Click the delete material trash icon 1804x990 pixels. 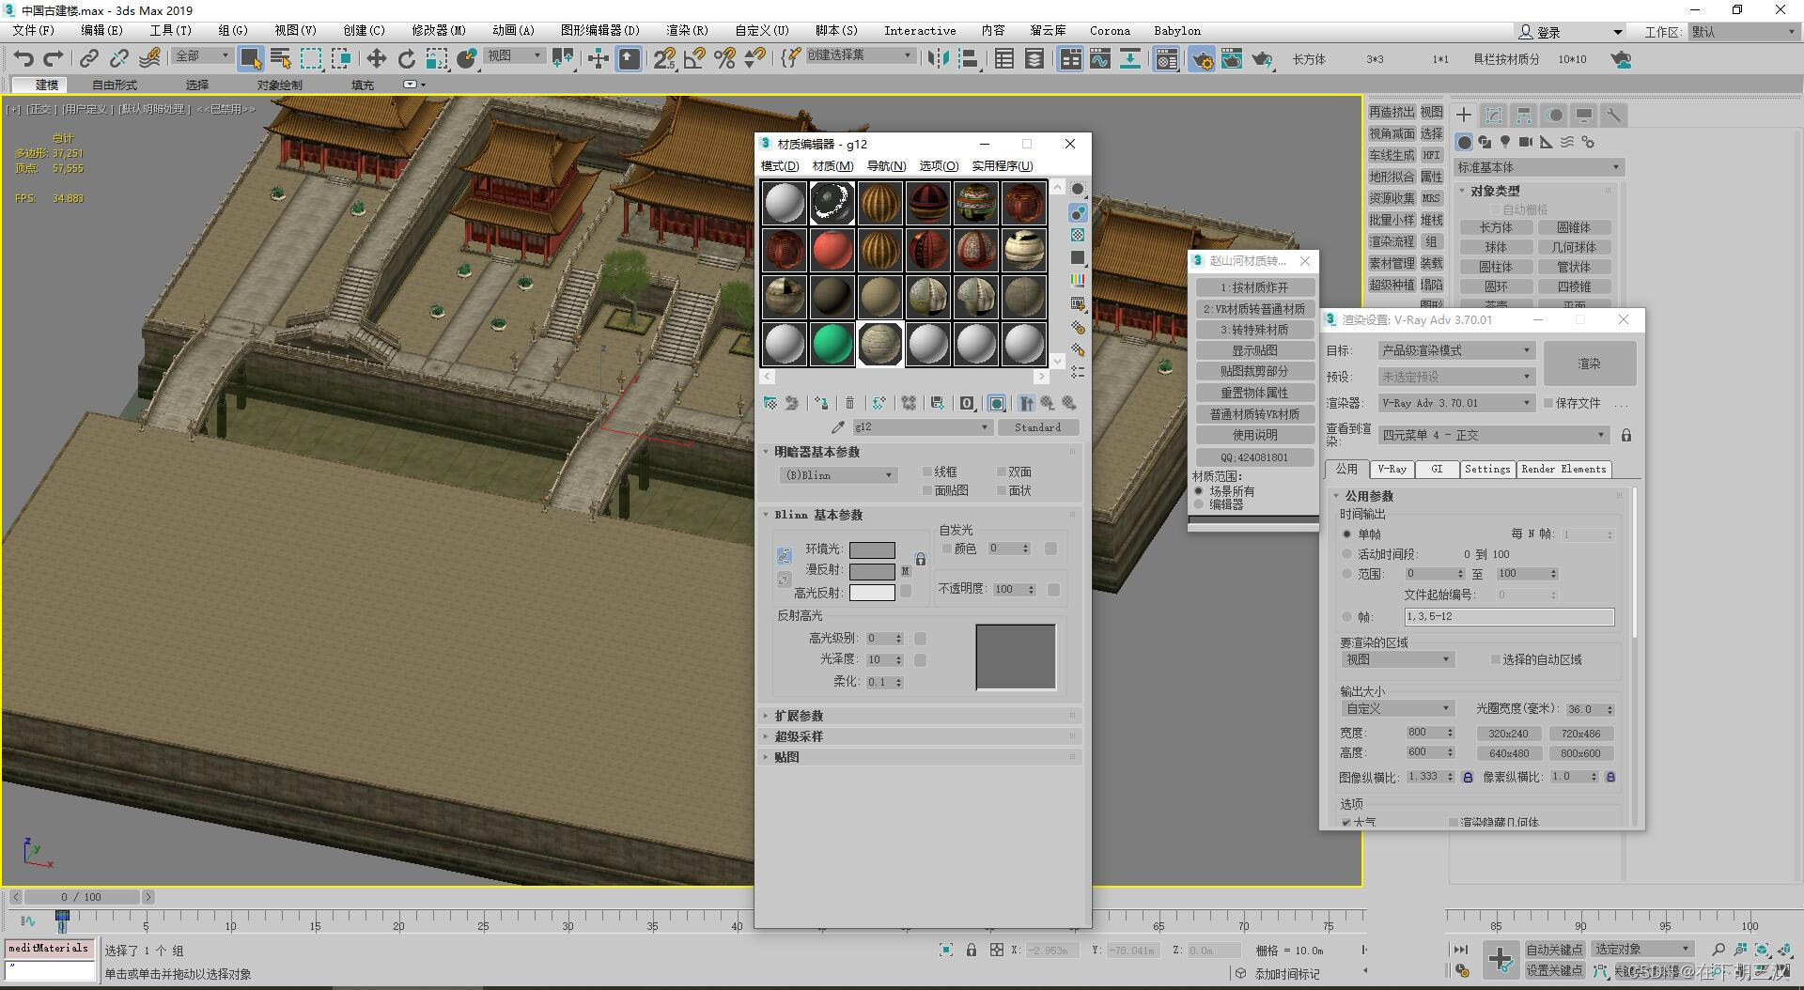tap(849, 403)
